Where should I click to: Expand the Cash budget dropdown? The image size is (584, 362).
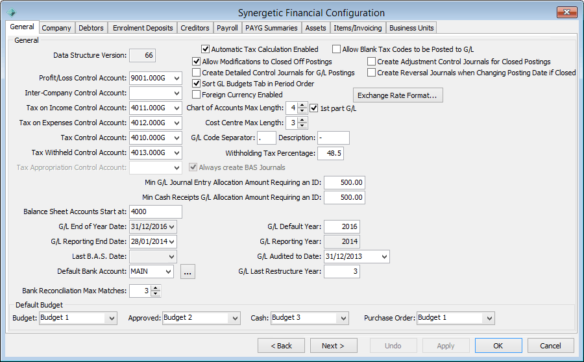343,319
